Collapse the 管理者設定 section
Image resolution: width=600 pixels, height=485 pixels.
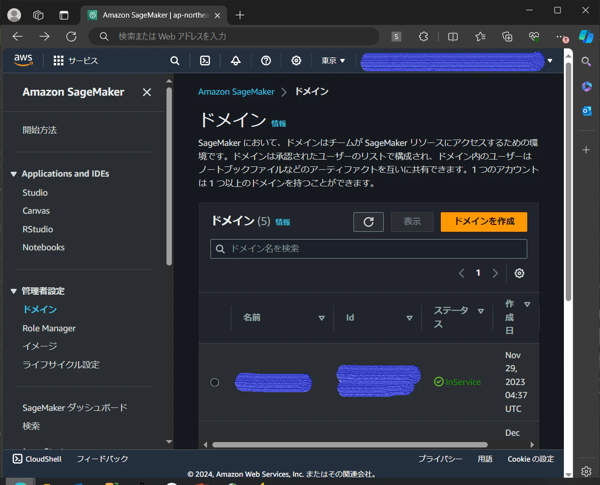14,291
